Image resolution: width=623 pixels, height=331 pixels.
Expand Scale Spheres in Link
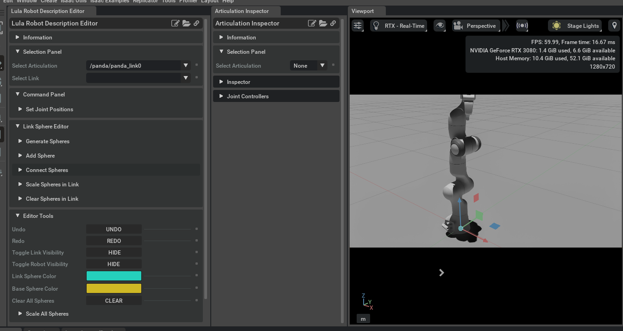(x=107, y=185)
